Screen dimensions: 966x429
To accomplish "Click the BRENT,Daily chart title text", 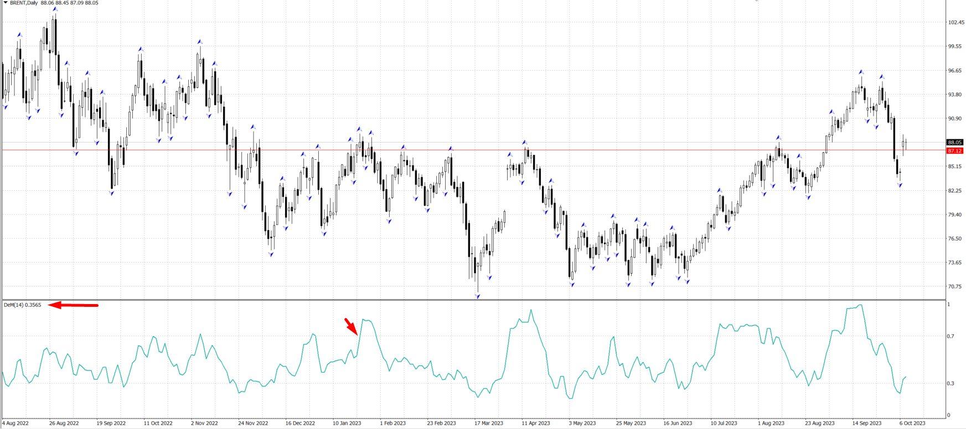I will (x=24, y=3).
